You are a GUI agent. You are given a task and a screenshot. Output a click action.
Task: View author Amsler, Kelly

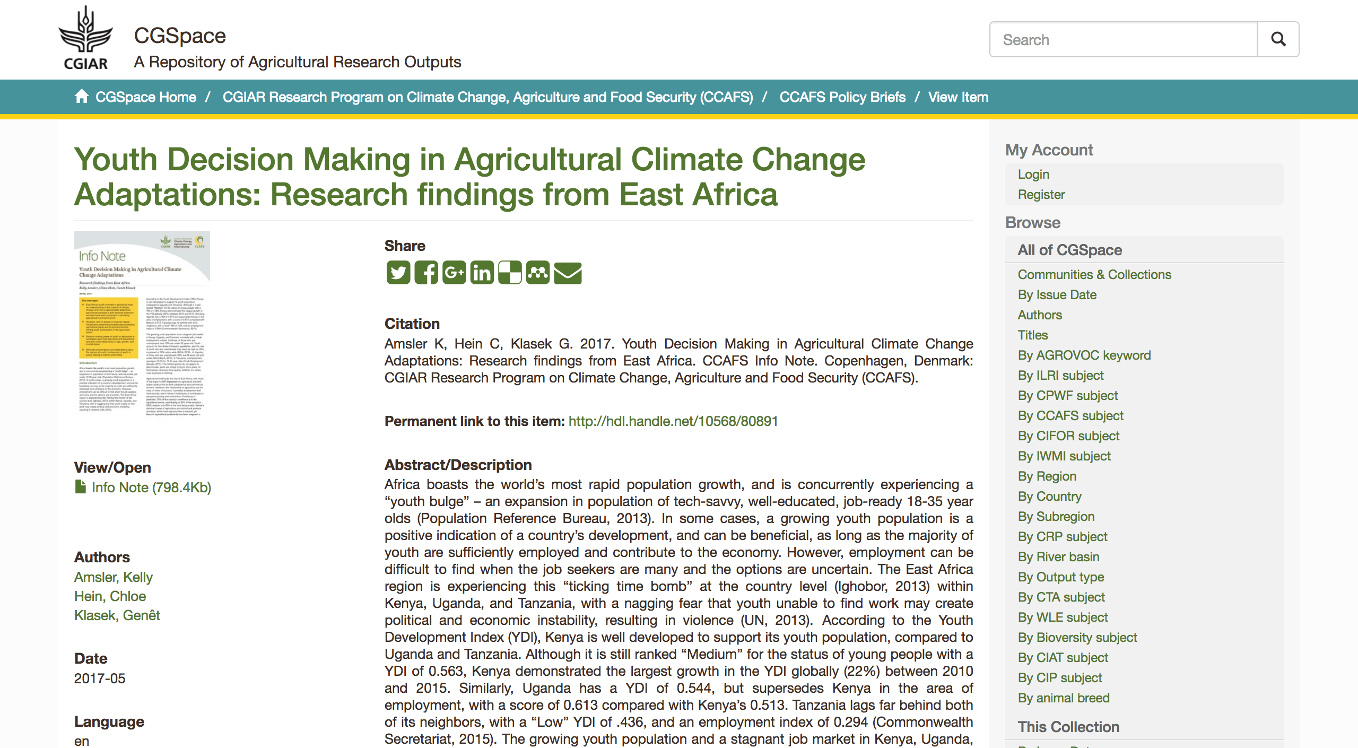[x=114, y=577]
